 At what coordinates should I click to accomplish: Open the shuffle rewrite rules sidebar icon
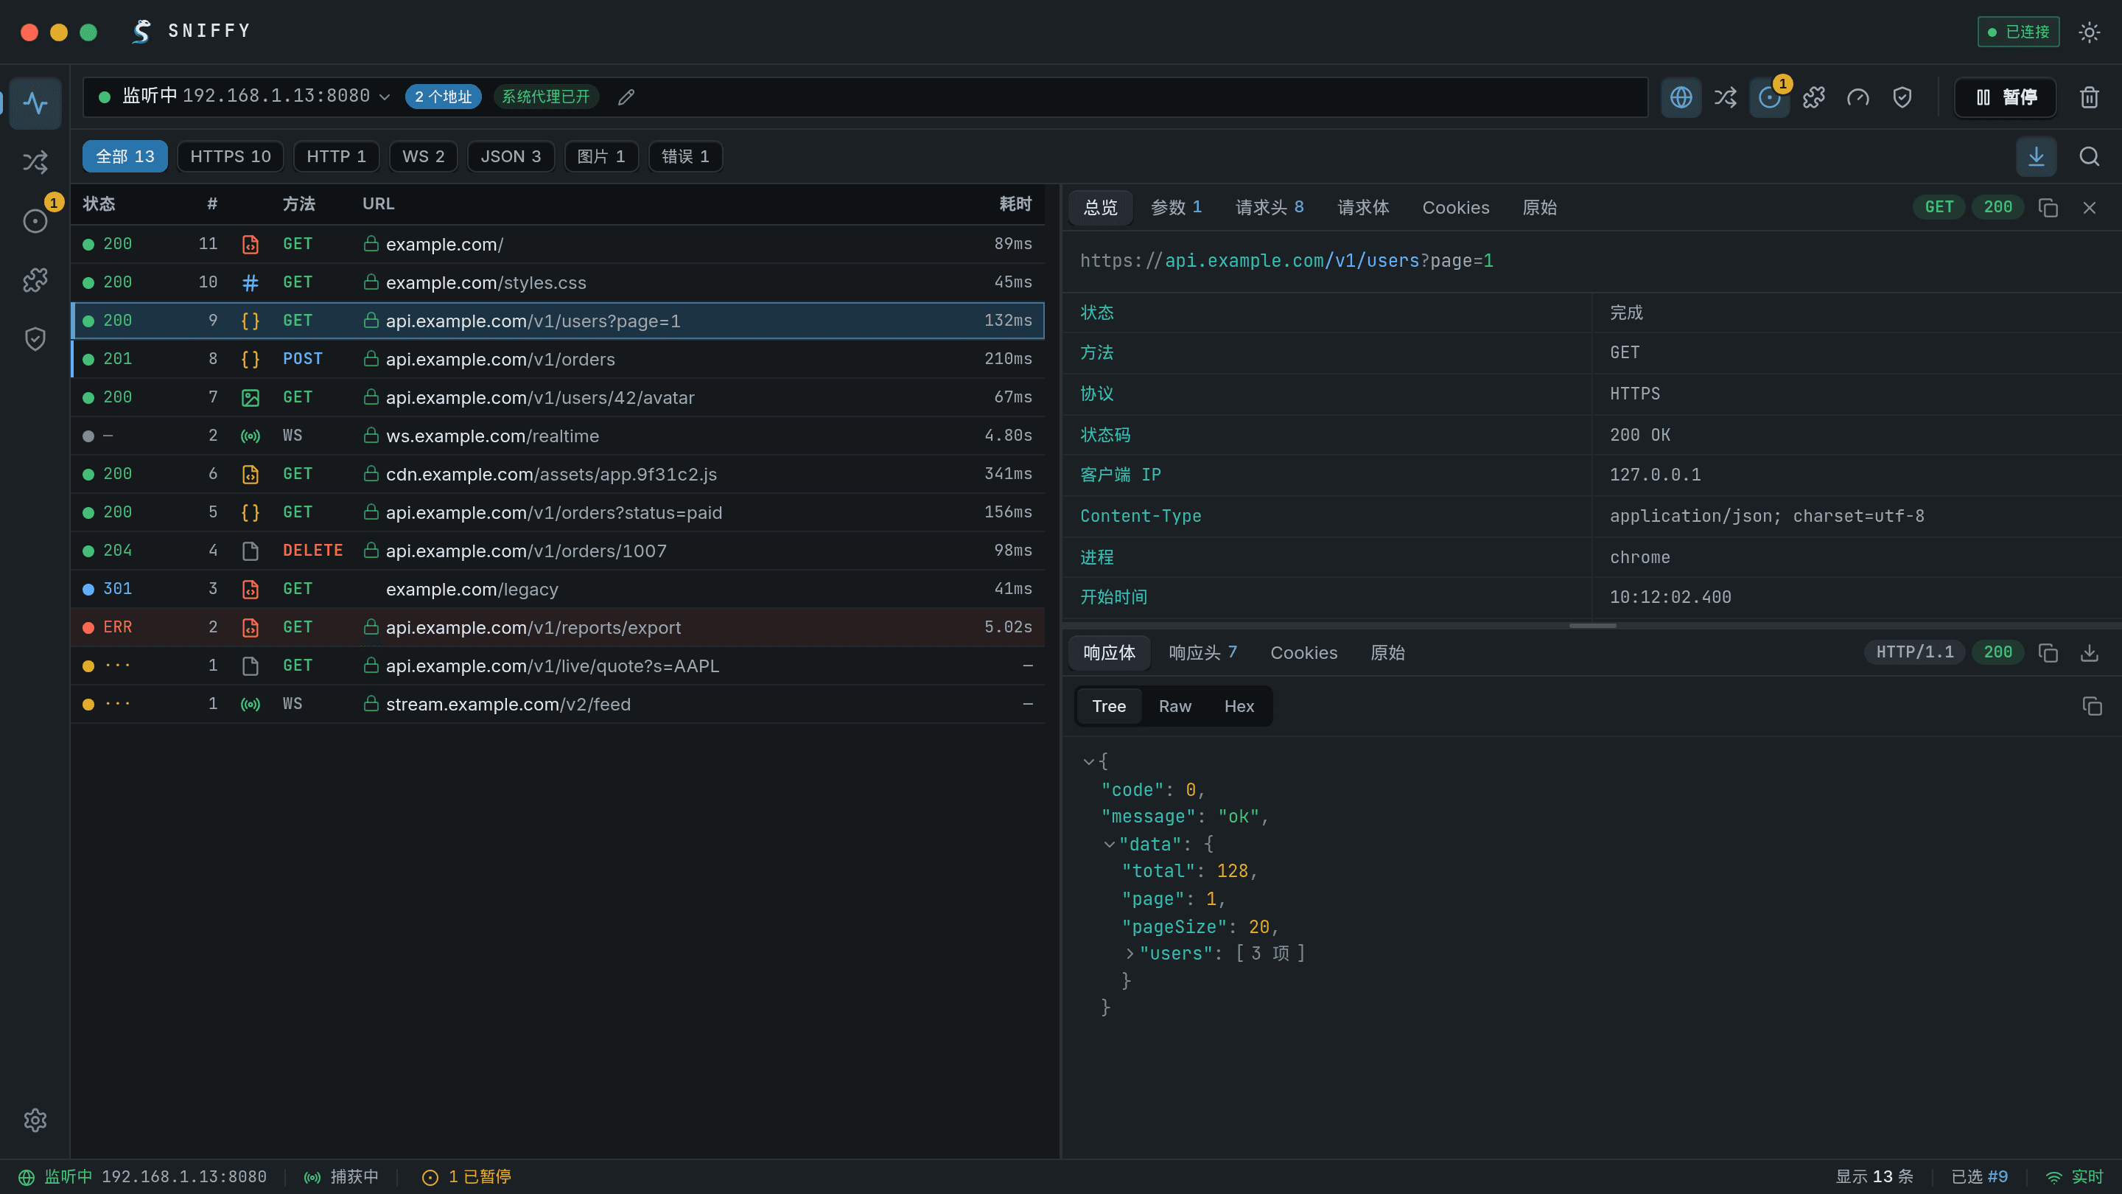(35, 162)
